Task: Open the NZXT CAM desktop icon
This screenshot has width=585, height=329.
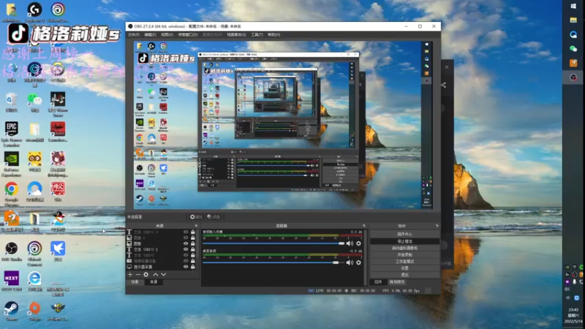Action: point(12,281)
